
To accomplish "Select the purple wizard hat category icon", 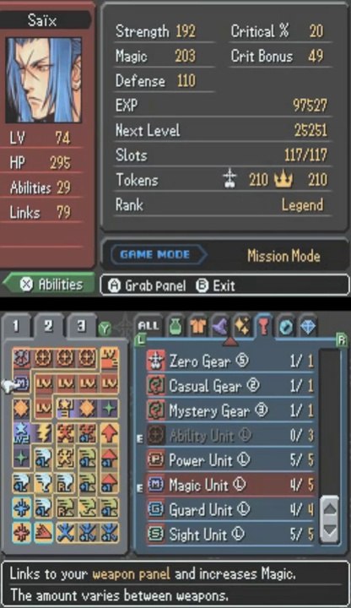I will [219, 327].
